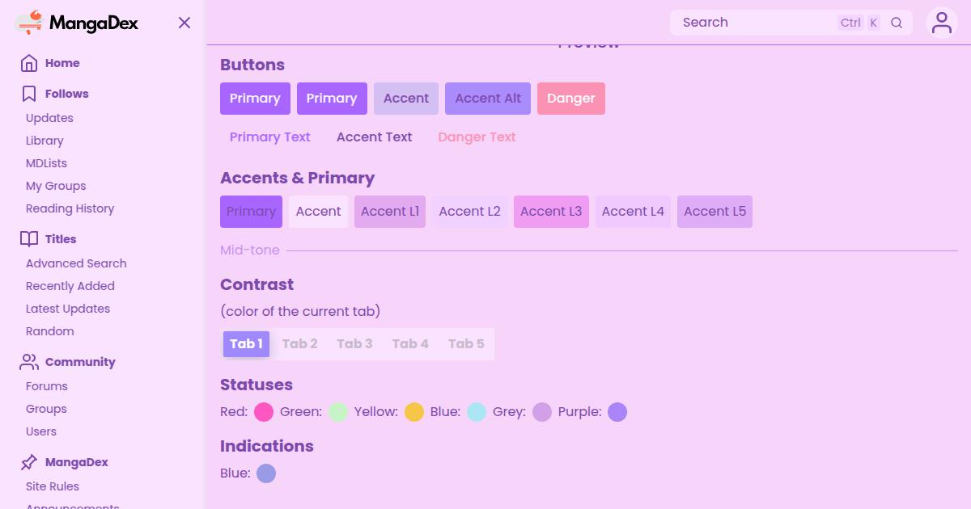The image size is (971, 509).
Task: Click the Home house icon
Action: [x=29, y=63]
